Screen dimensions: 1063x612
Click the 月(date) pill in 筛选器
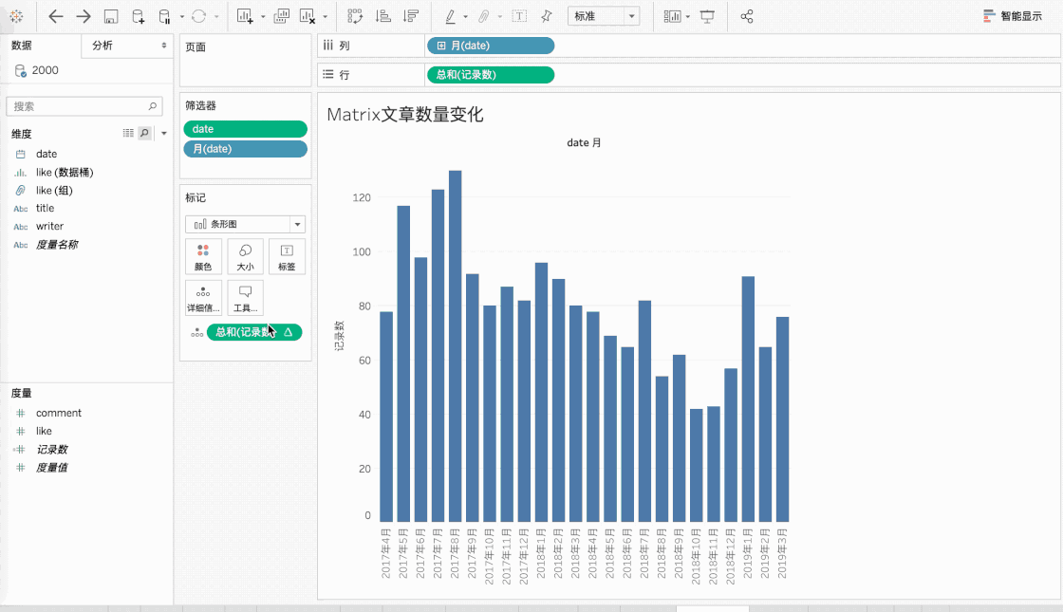click(246, 149)
